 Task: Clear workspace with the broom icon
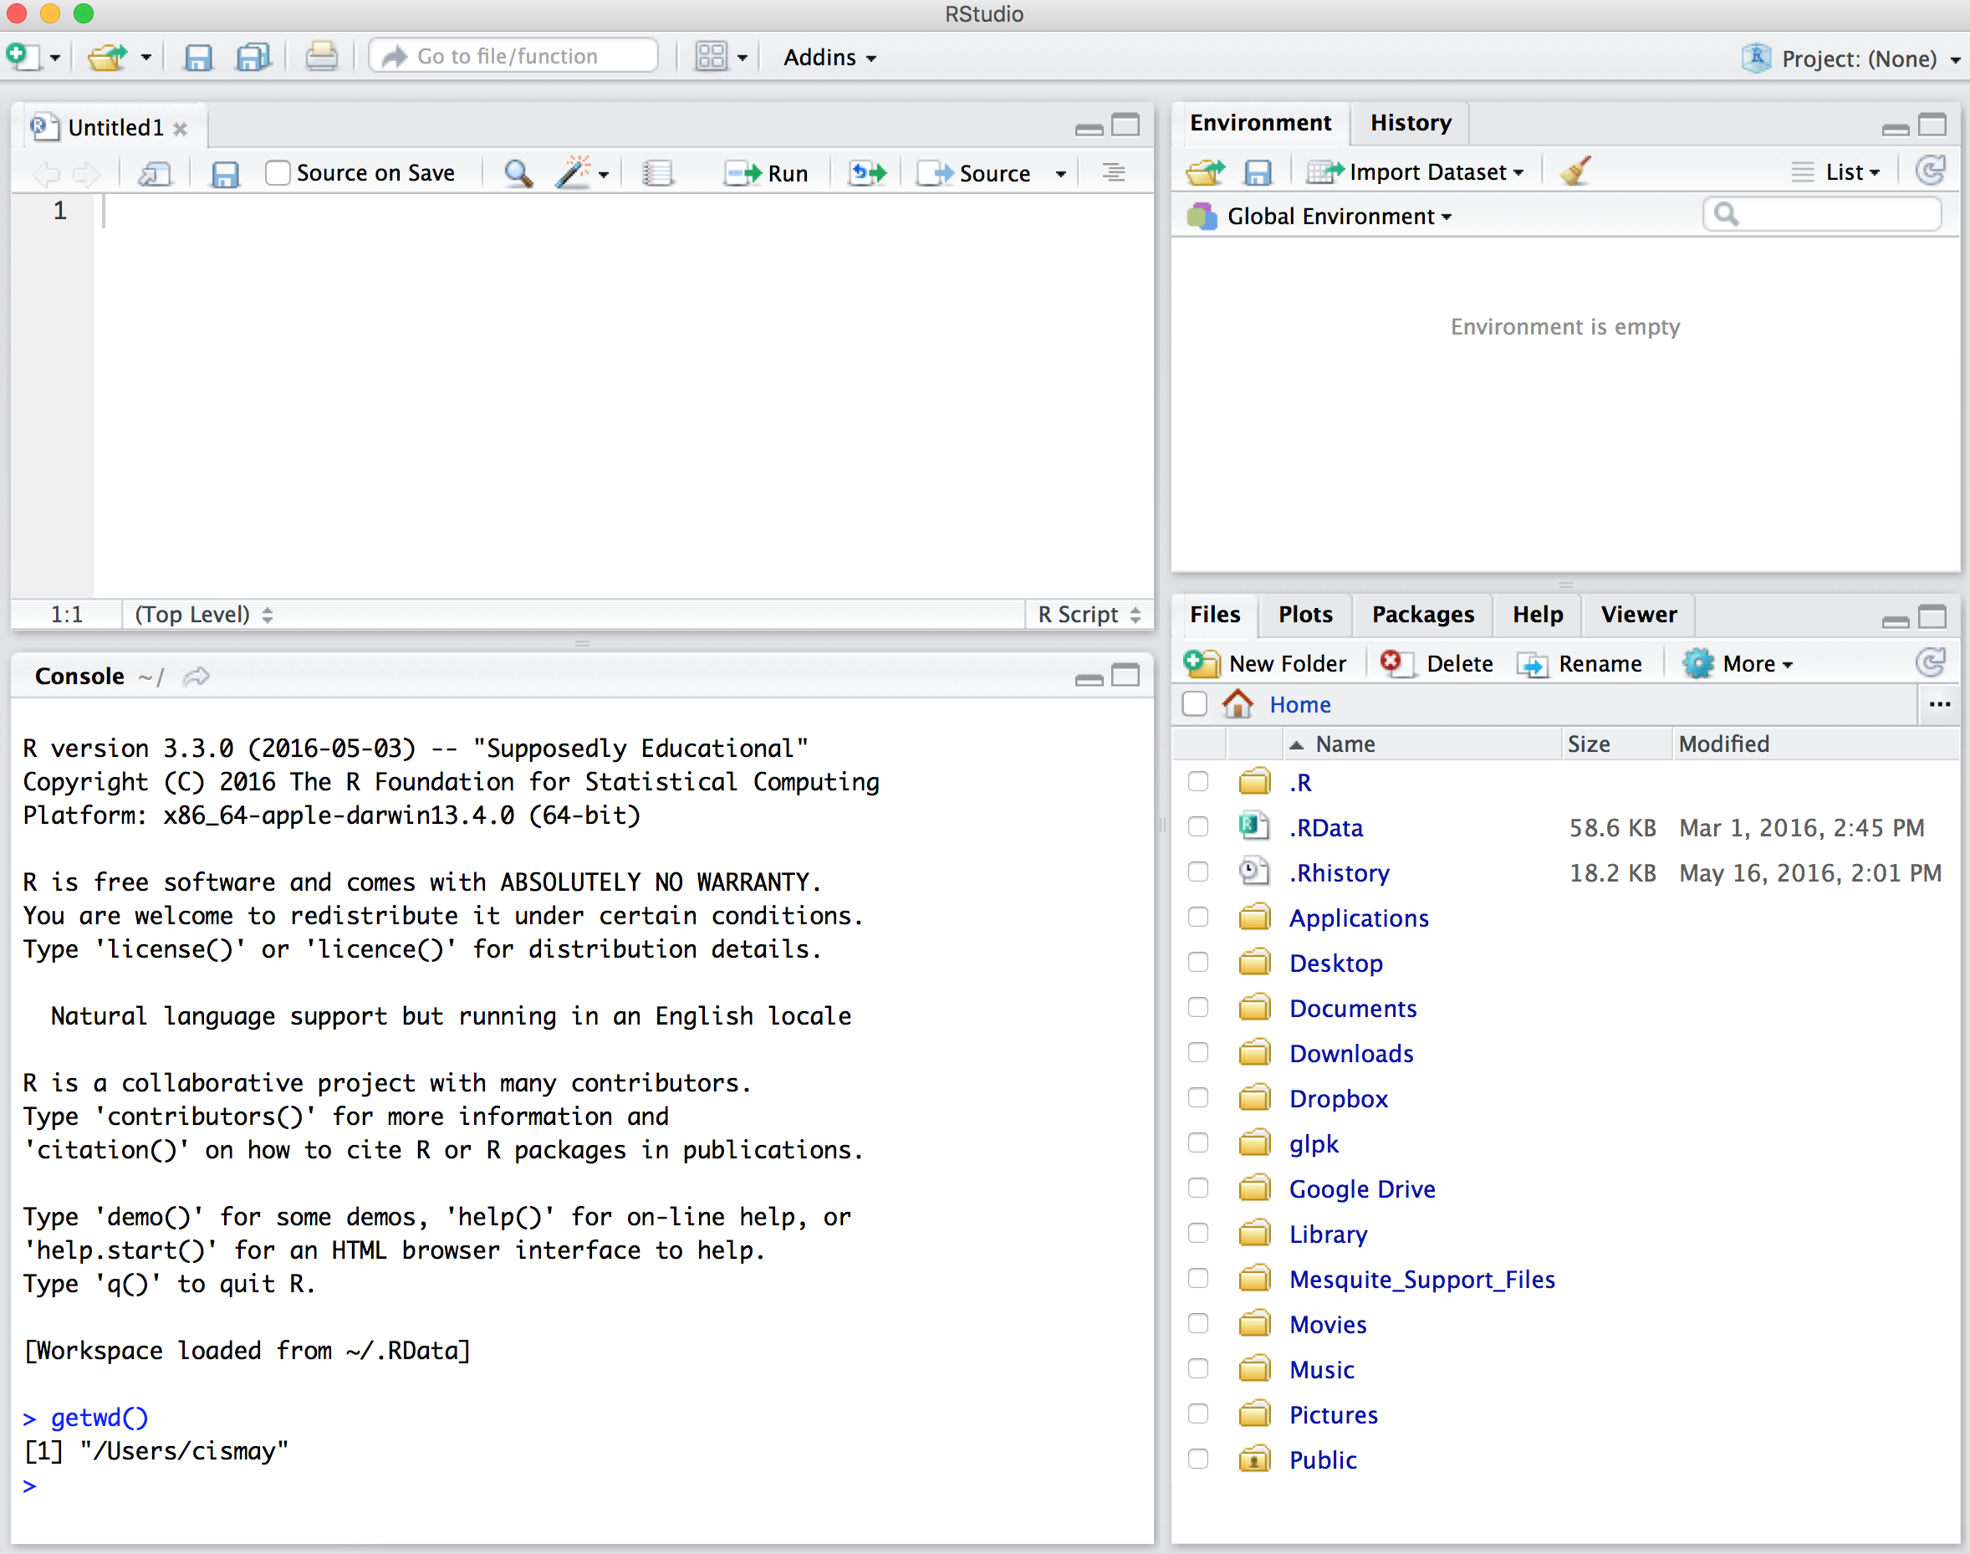coord(1575,171)
